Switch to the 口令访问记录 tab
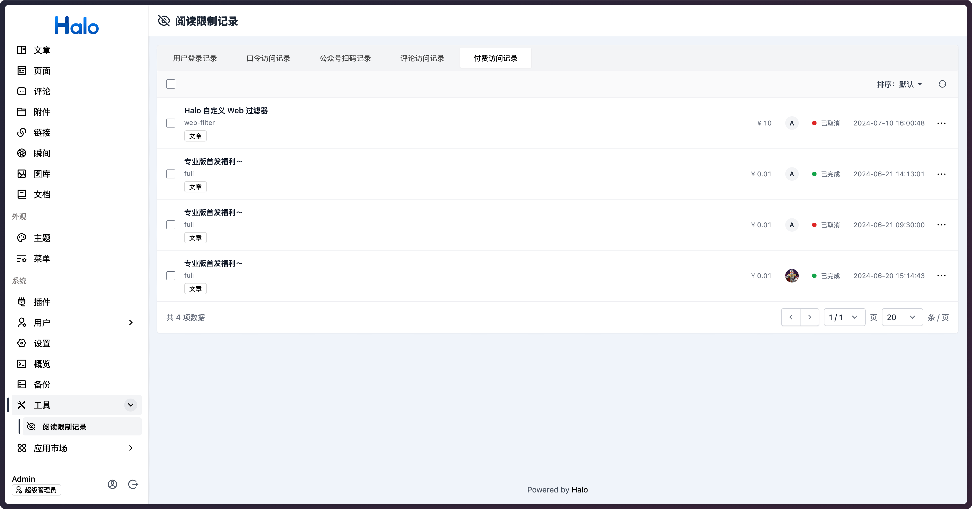The width and height of the screenshot is (972, 509). 268,58
